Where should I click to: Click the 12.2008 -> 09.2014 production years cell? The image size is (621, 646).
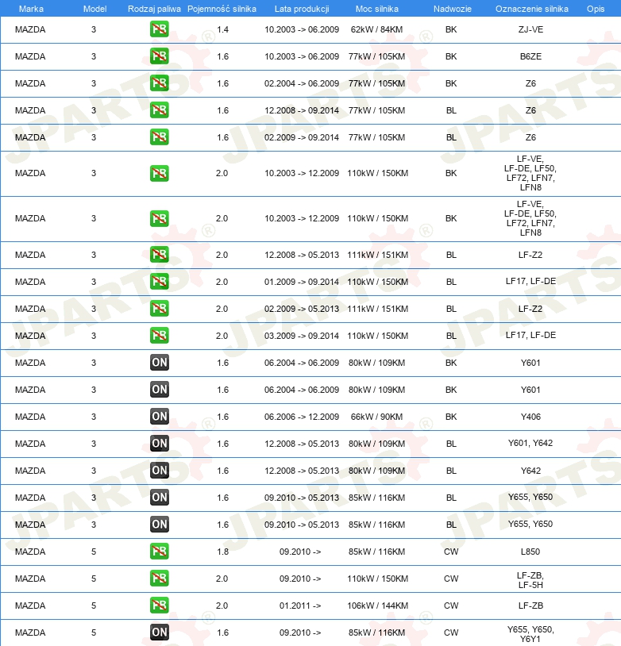[302, 110]
